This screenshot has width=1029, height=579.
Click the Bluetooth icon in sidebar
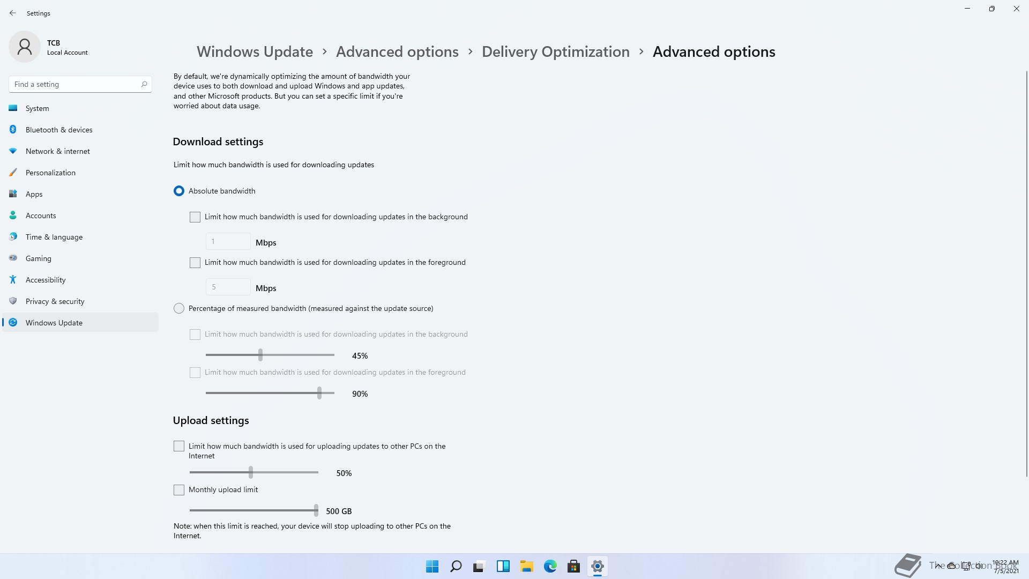pyautogui.click(x=13, y=129)
